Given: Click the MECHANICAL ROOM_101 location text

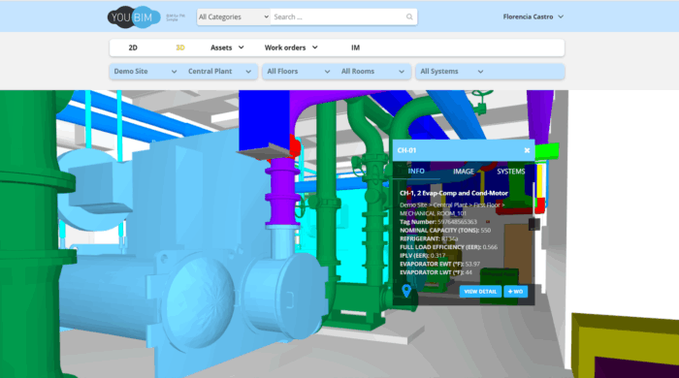Looking at the screenshot, I should [x=433, y=213].
